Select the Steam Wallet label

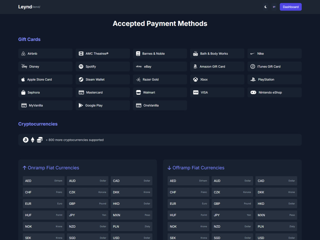(95, 79)
